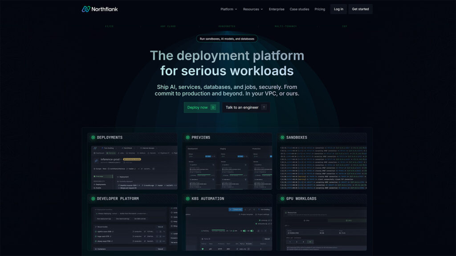Expand the Resources dropdown menu

click(253, 9)
